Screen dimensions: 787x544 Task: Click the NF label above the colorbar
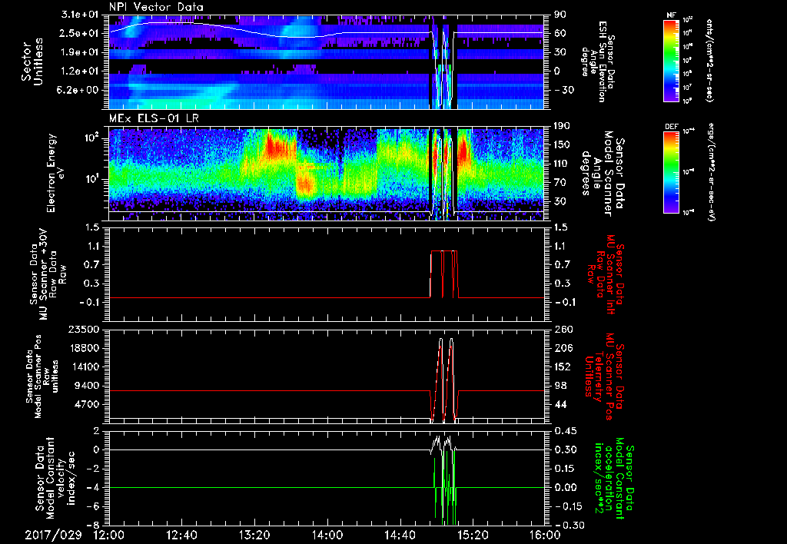[671, 15]
